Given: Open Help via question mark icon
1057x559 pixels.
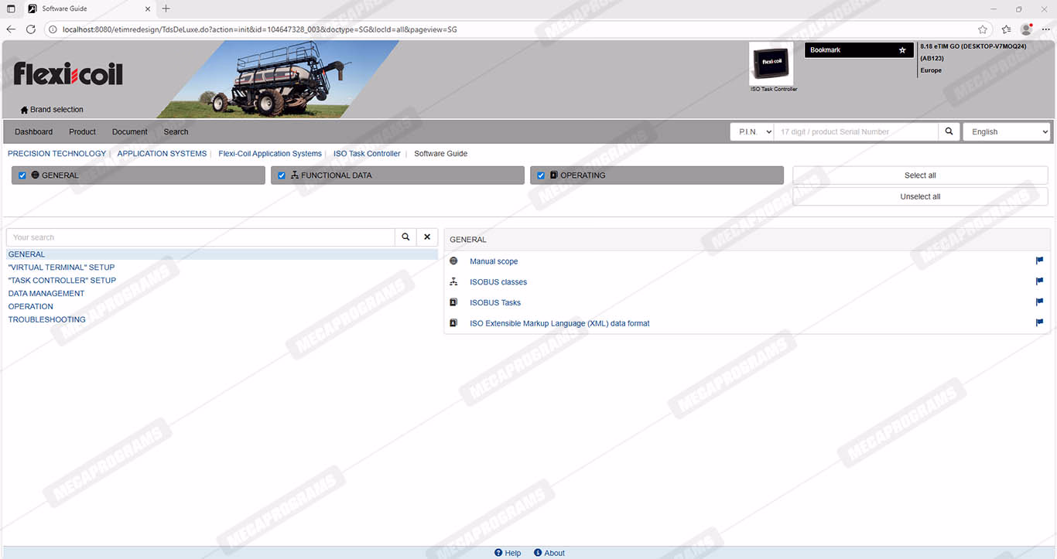Looking at the screenshot, I should (x=498, y=553).
